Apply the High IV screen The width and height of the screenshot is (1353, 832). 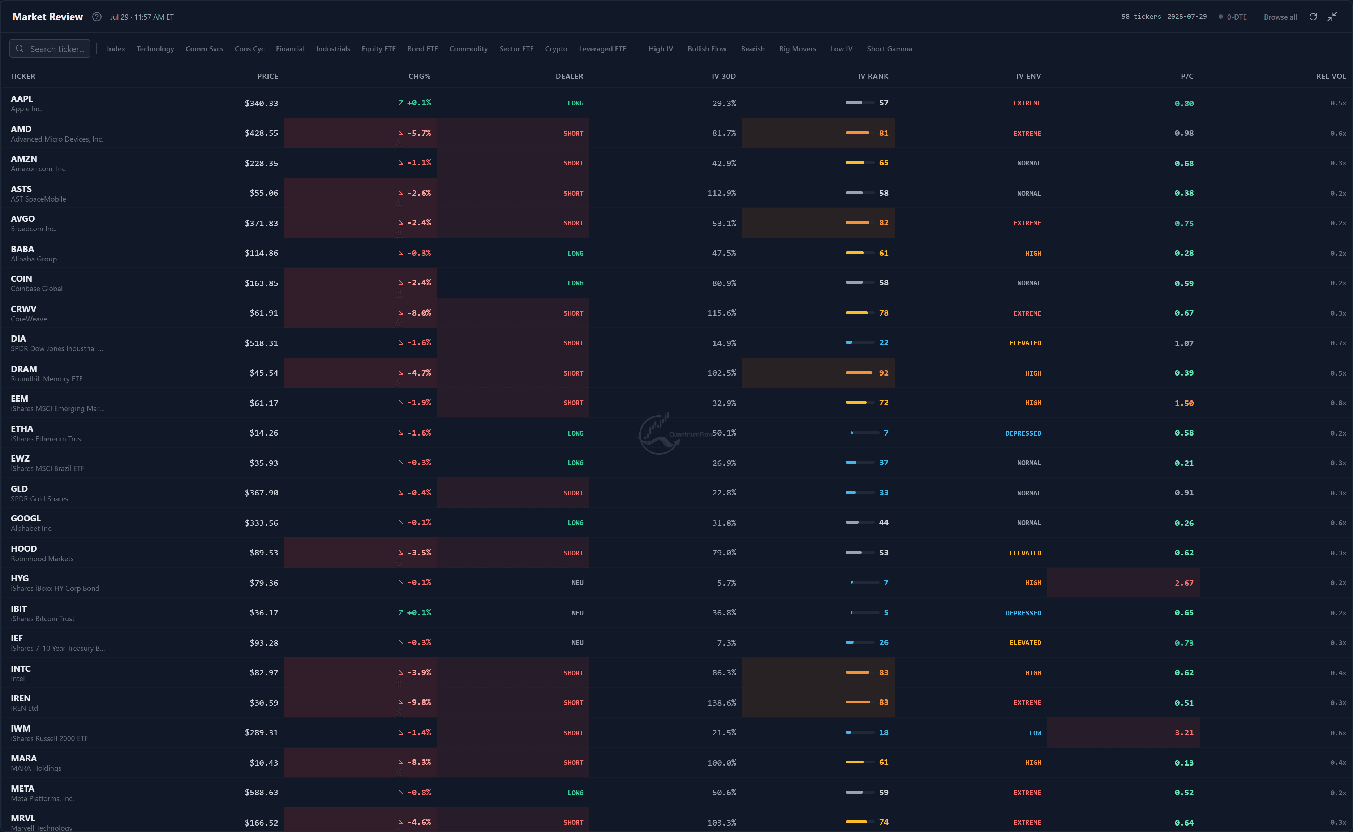[661, 48]
